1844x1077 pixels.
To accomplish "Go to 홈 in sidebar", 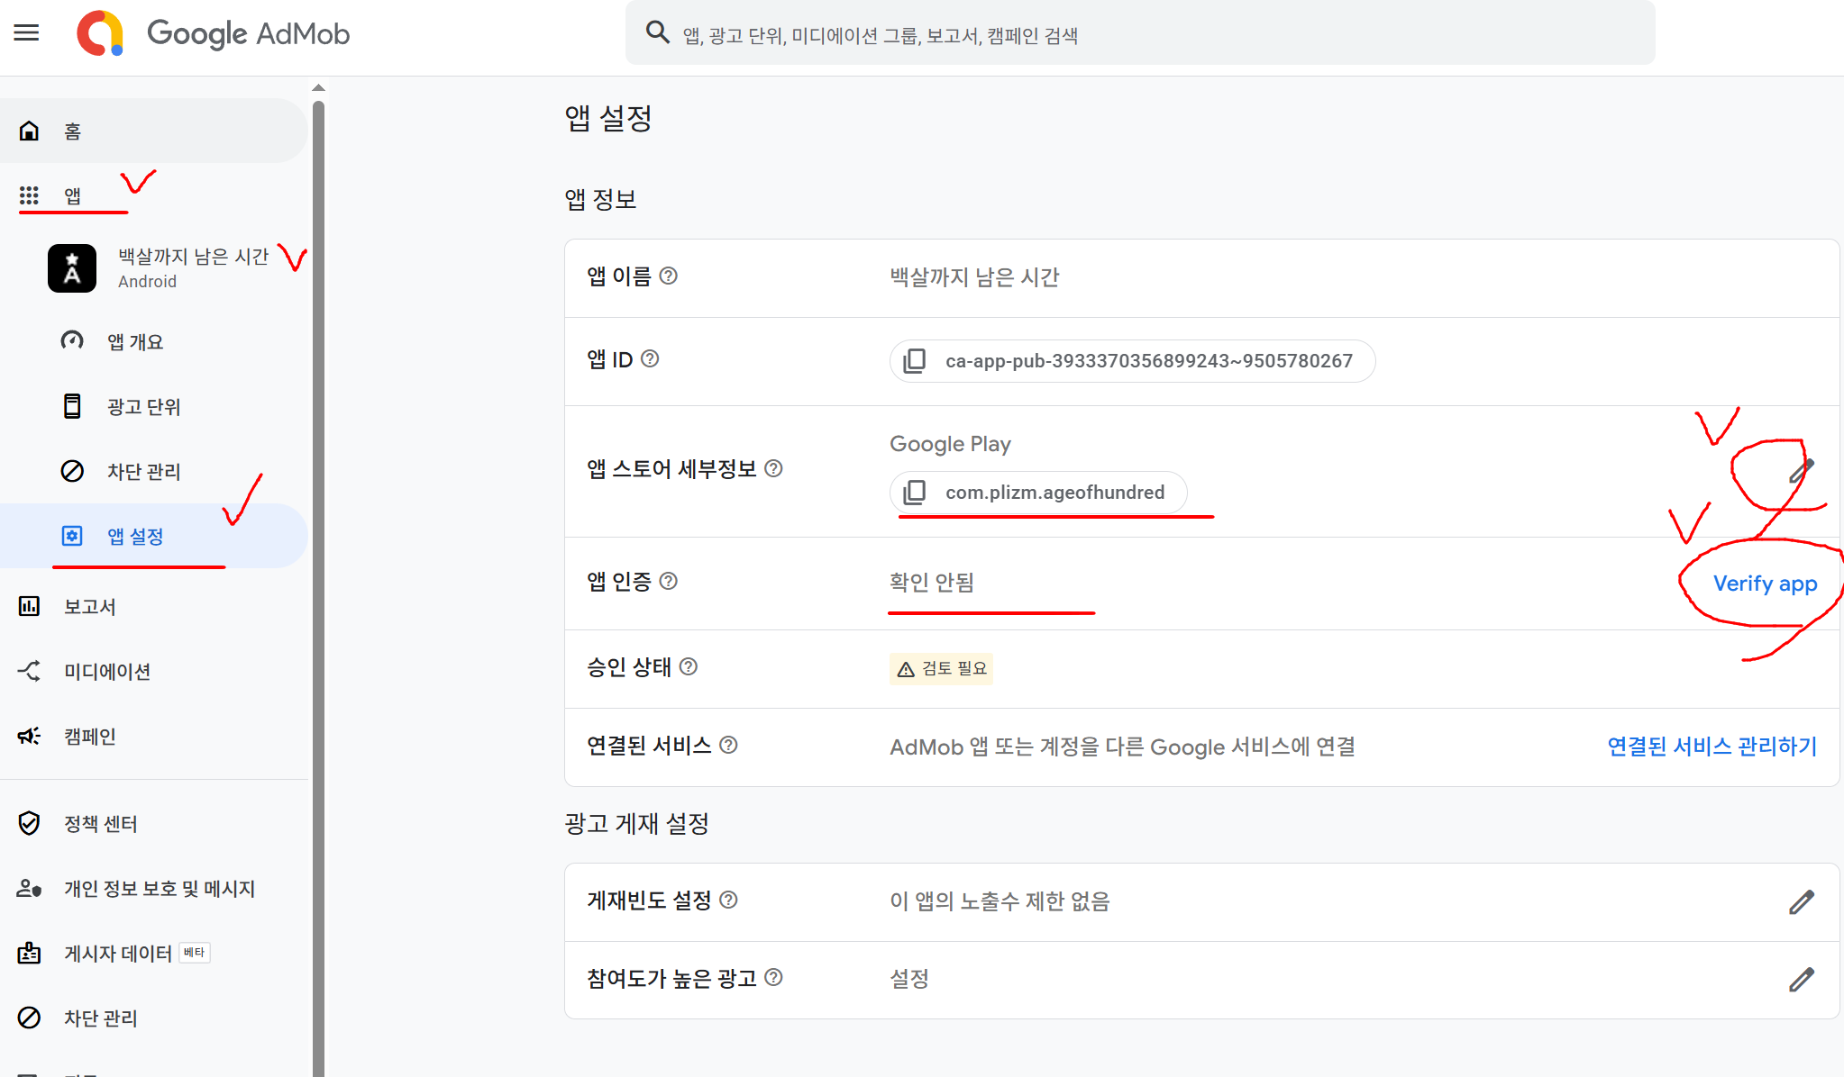I will click(x=72, y=131).
